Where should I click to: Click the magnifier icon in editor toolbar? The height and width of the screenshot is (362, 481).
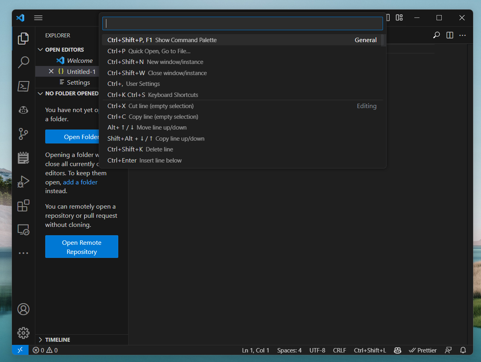tap(436, 35)
